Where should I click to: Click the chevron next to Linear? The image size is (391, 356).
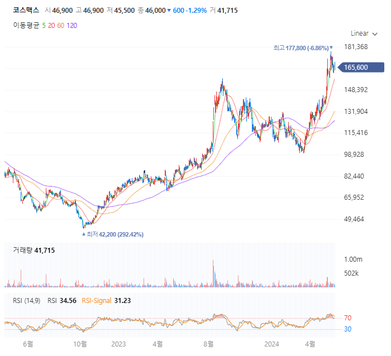coord(375,34)
